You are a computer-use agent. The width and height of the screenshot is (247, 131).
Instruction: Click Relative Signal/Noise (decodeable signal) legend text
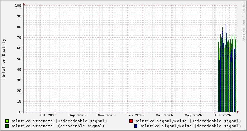(190, 126)
